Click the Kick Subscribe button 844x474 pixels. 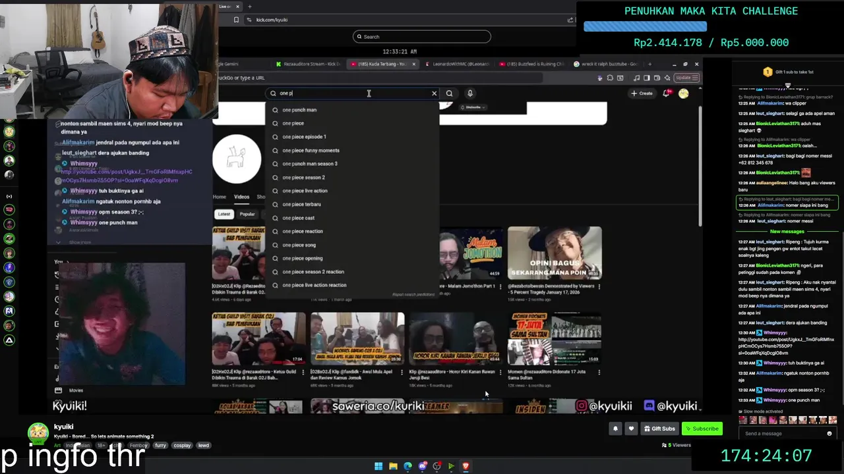[702, 429]
